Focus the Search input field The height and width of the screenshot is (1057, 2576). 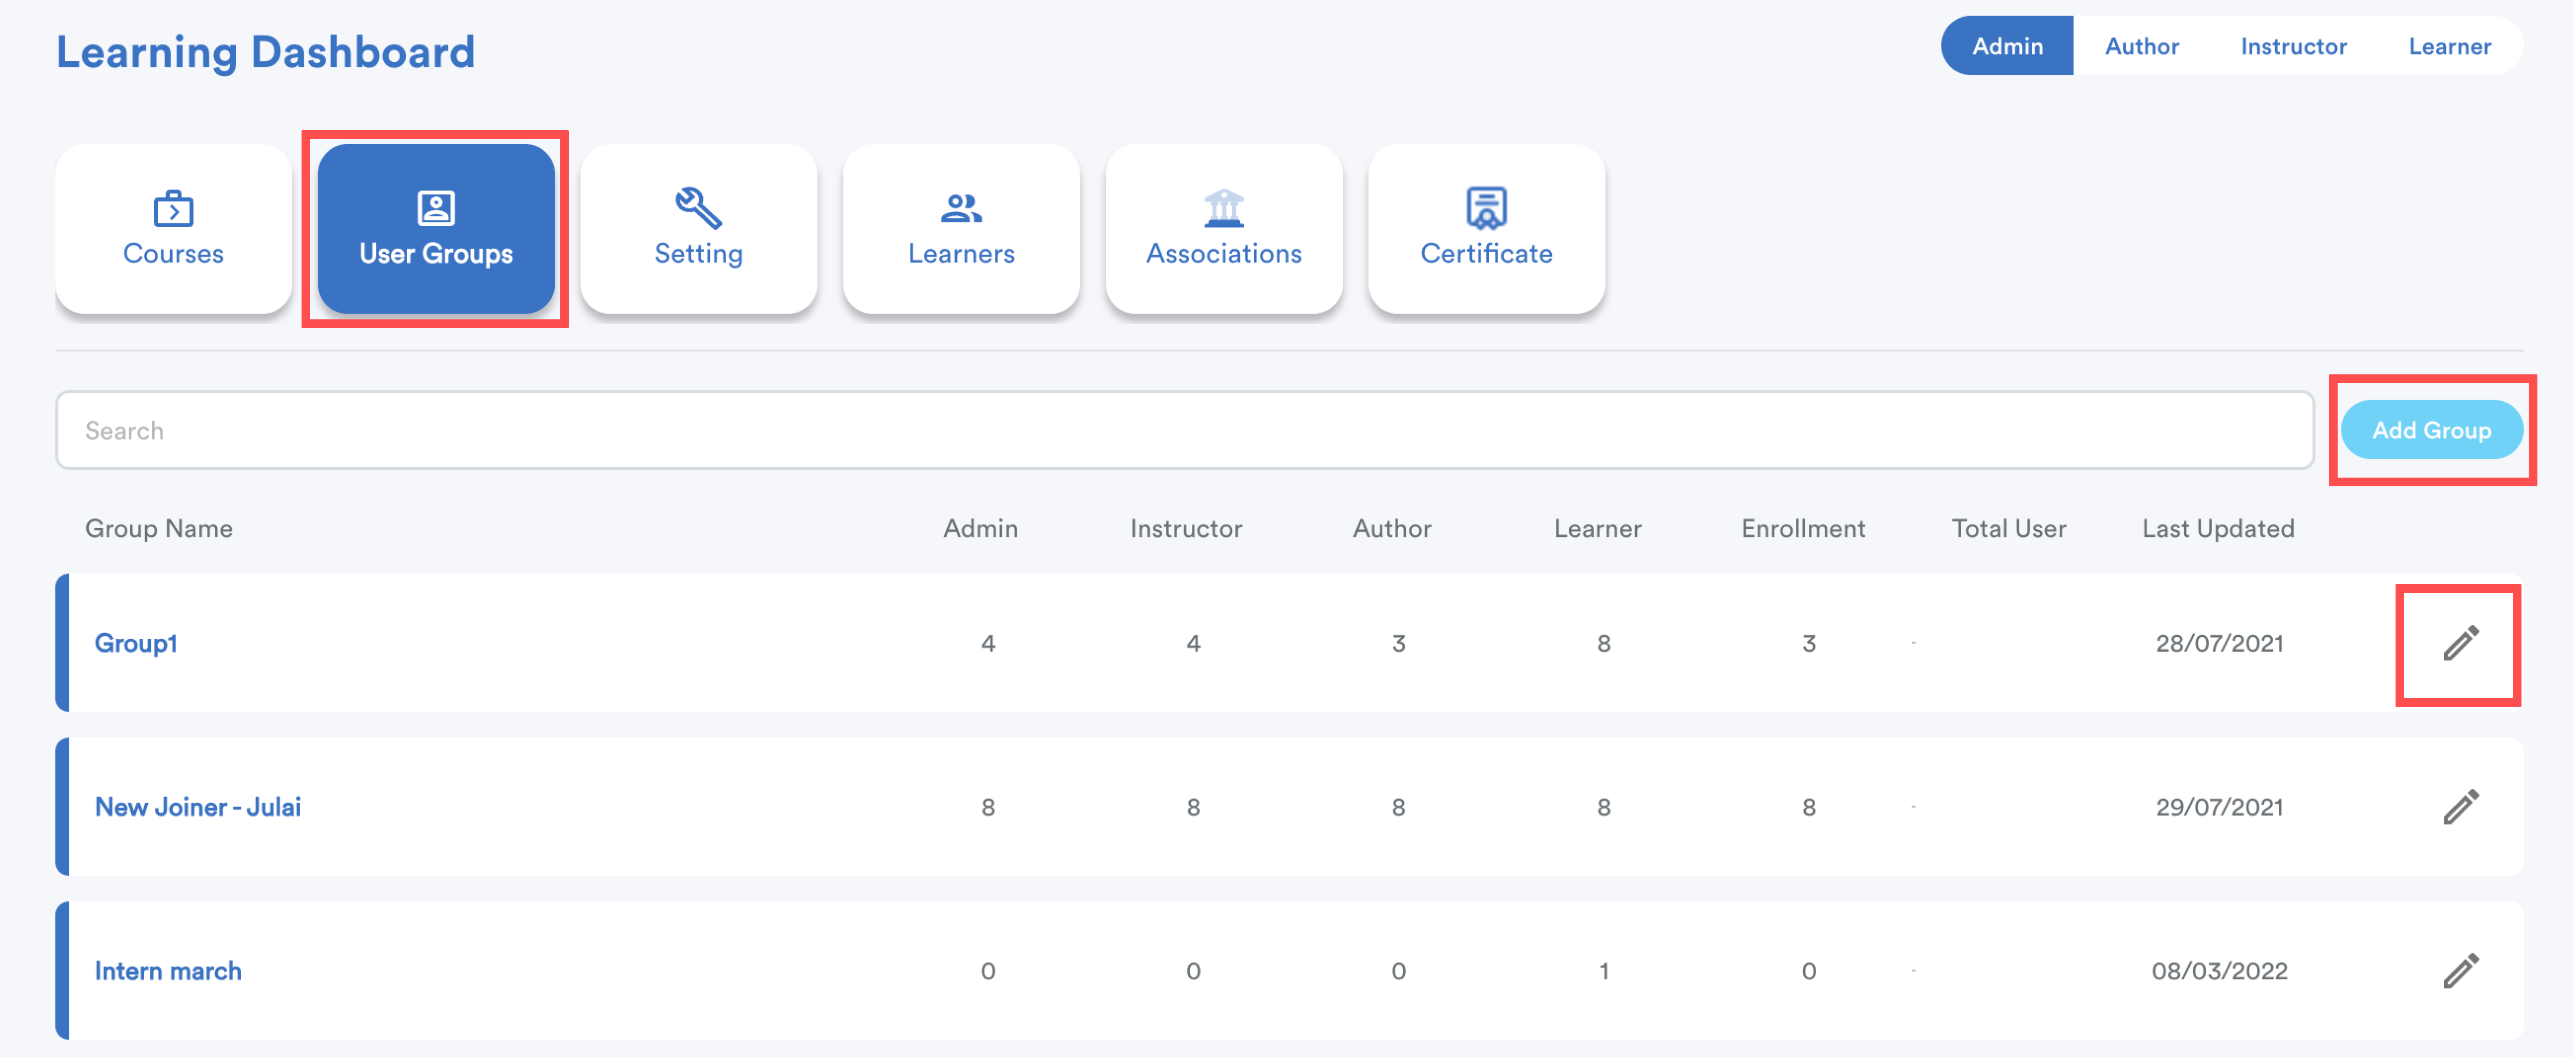[x=1184, y=430]
